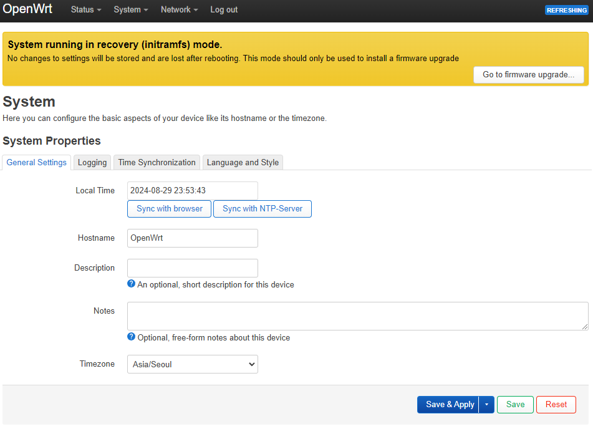The width and height of the screenshot is (593, 429).
Task: Open the Language and Style tab
Action: 243,163
